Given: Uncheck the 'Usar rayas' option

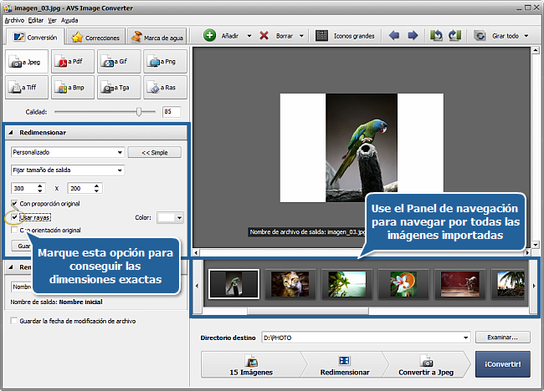Looking at the screenshot, I should pyautogui.click(x=15, y=217).
